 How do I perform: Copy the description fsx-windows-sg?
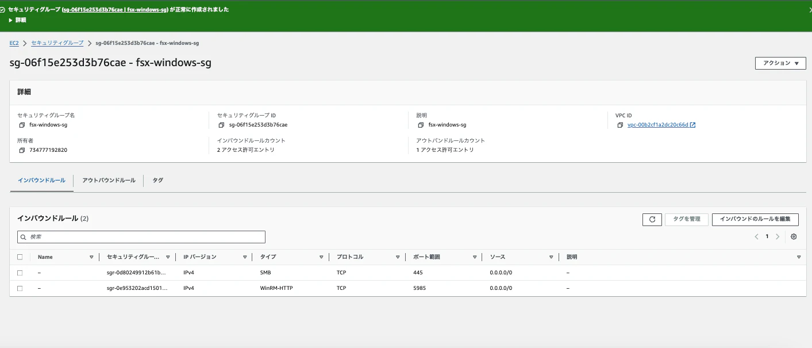(421, 125)
